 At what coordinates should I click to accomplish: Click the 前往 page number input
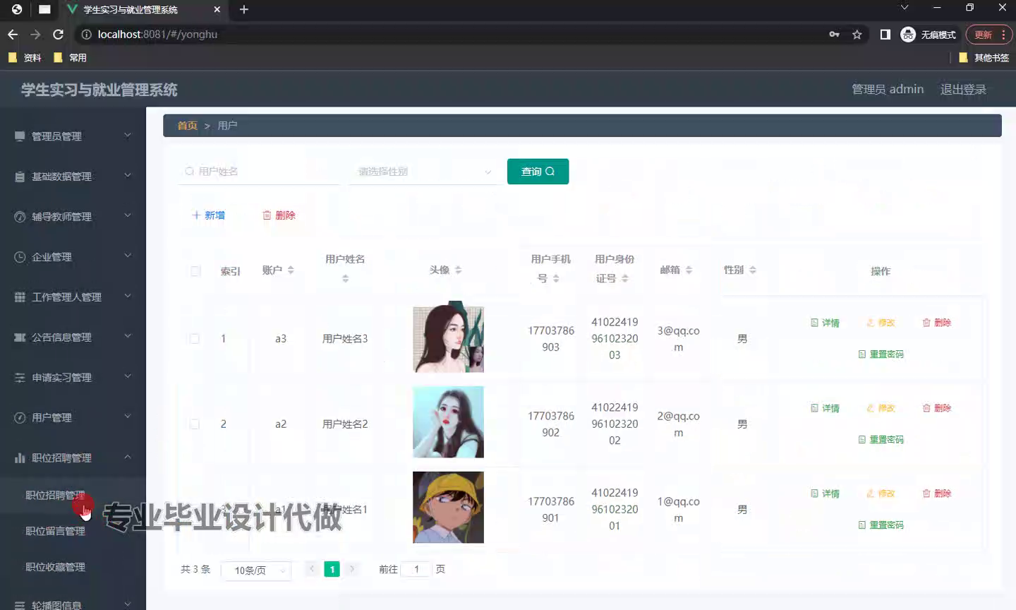pos(416,569)
